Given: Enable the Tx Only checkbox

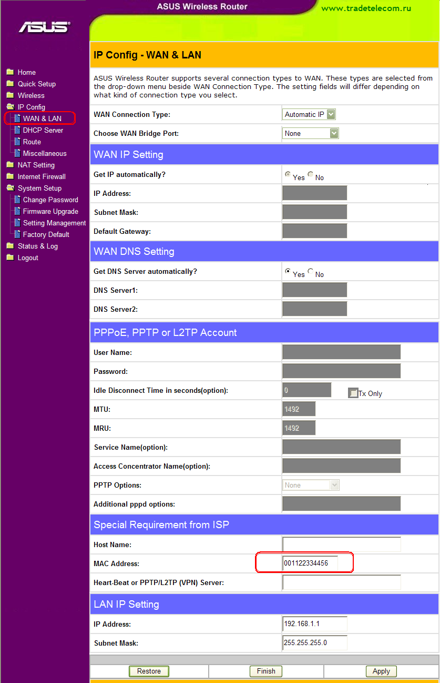Looking at the screenshot, I should click(353, 393).
